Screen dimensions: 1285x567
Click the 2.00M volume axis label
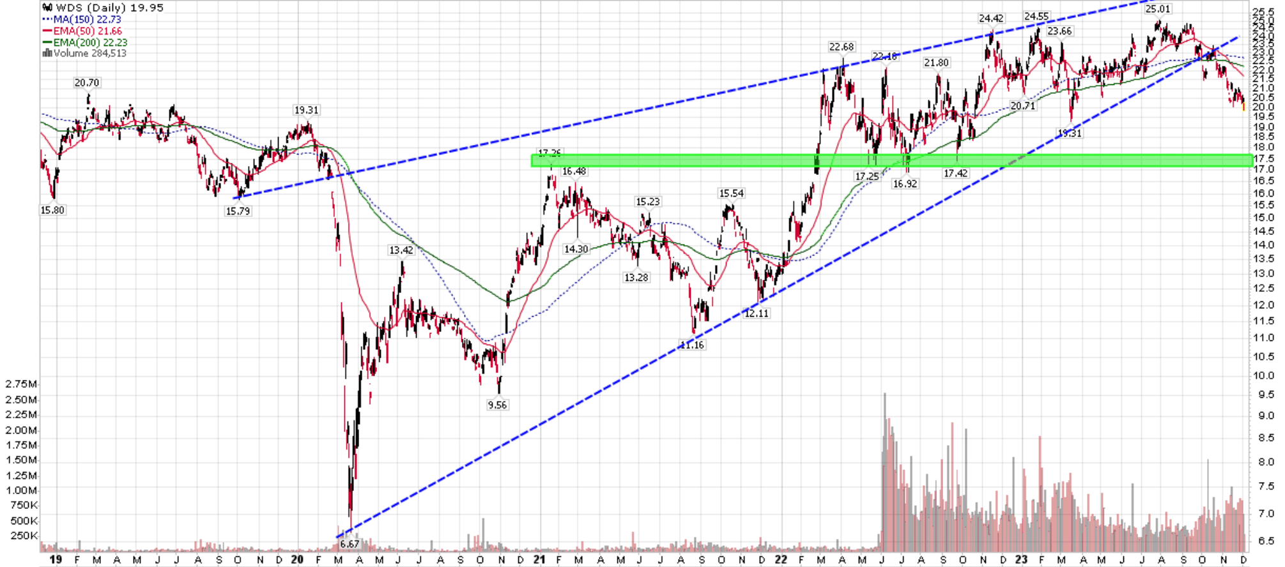pos(21,430)
